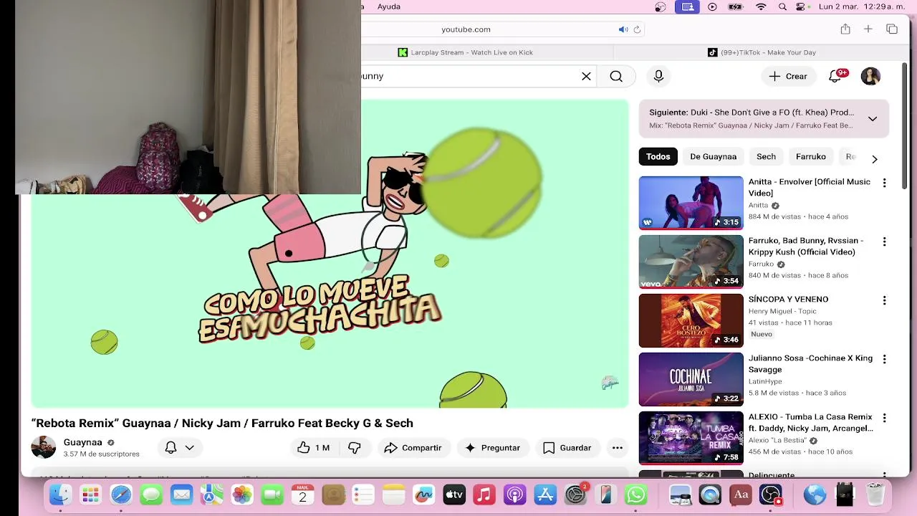
Task: Mute the tab using the speaker icon in the address bar
Action: pyautogui.click(x=623, y=29)
